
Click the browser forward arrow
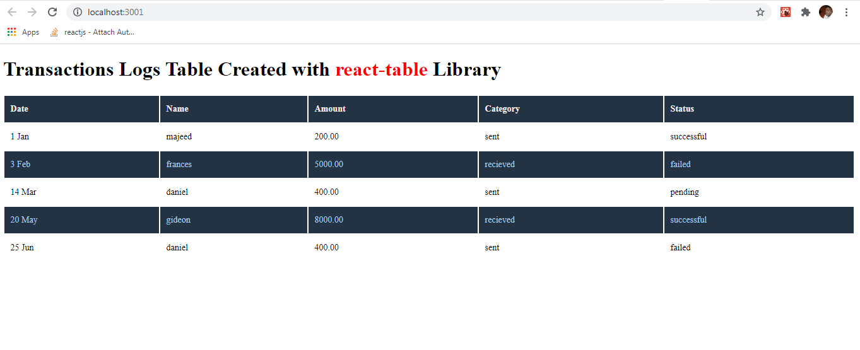pyautogui.click(x=32, y=12)
